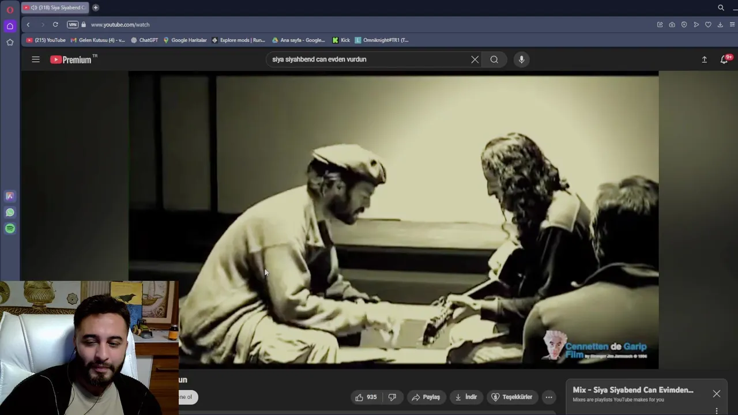Submit YouTube search with magnifier button

[x=494, y=59]
